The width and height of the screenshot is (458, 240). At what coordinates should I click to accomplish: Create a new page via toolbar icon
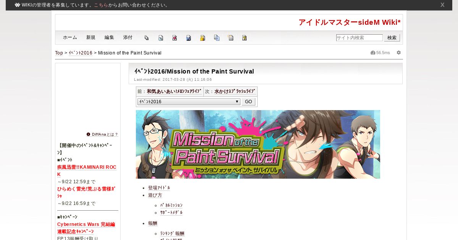click(x=231, y=38)
